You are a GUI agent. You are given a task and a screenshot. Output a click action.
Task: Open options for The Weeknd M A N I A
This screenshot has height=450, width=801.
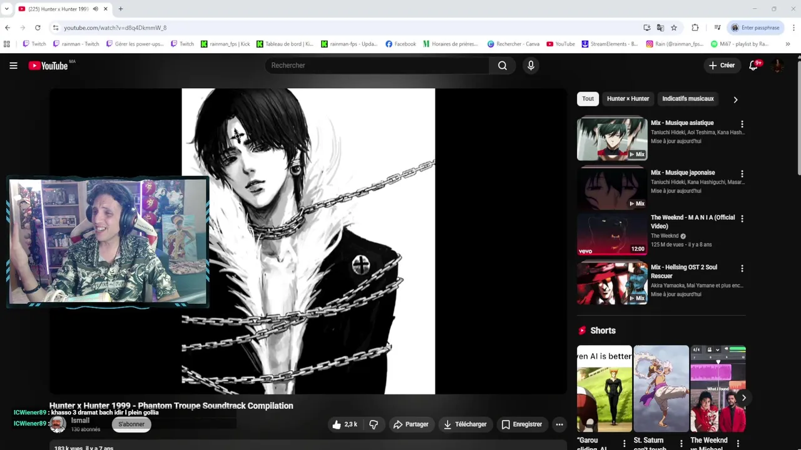pos(742,219)
